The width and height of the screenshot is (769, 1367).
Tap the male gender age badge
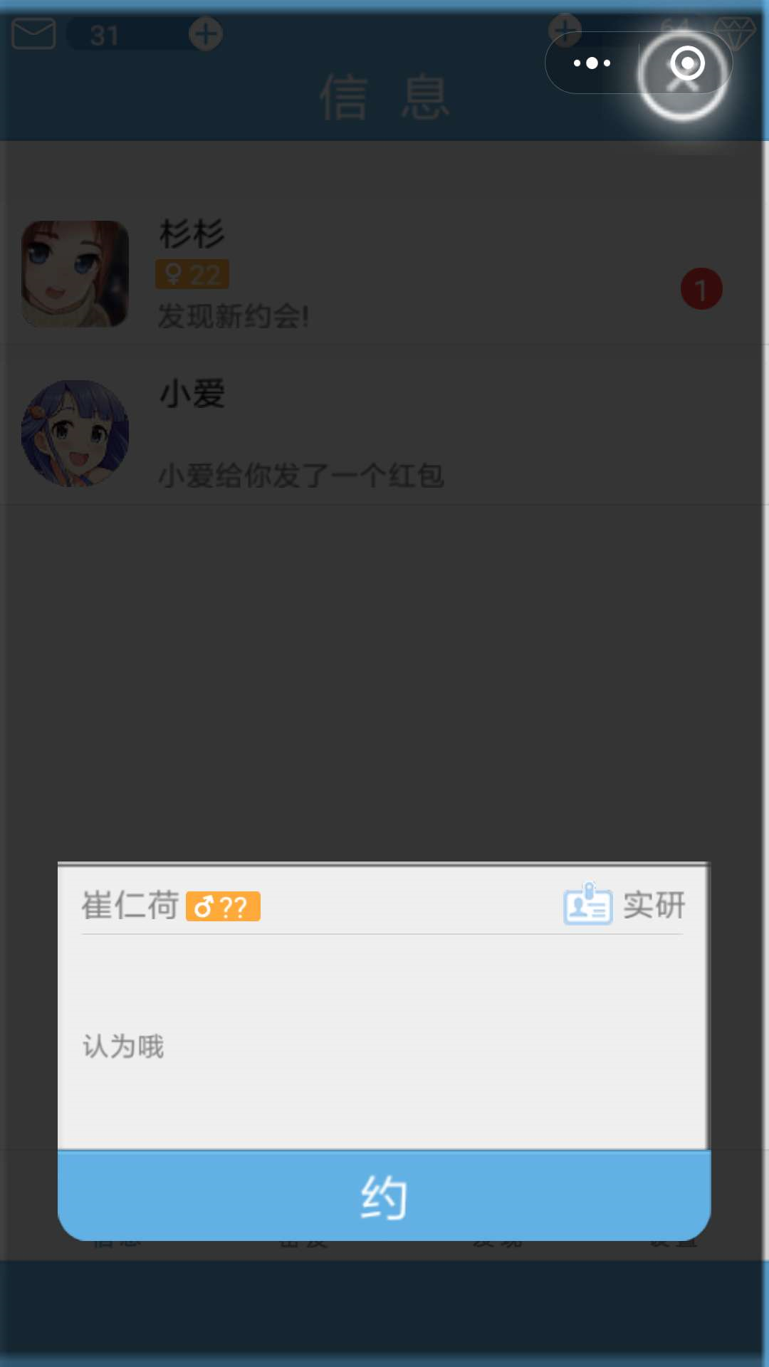pos(223,906)
